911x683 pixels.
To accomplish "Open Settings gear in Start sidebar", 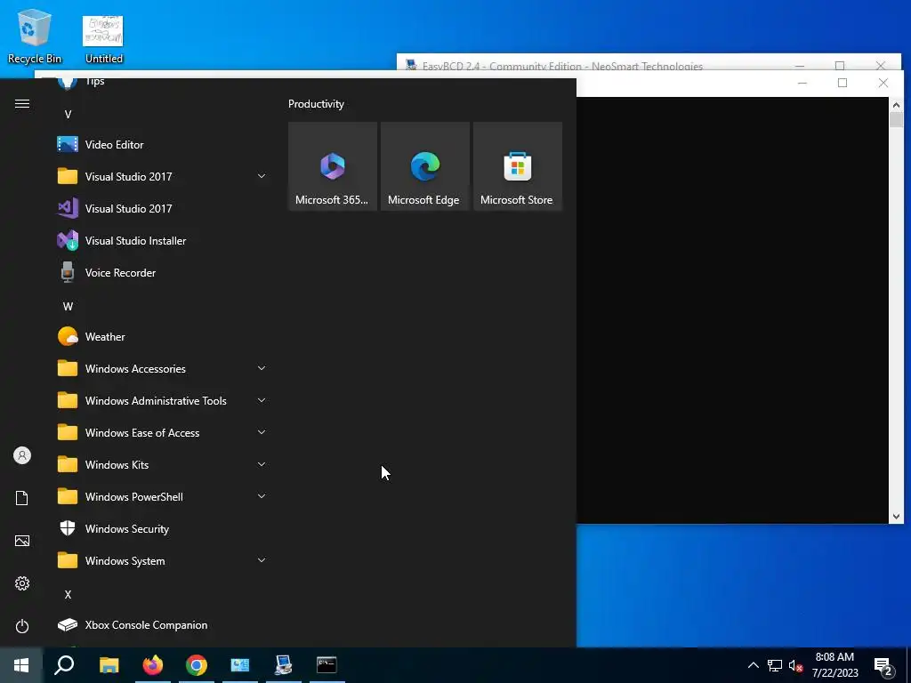I will point(22,583).
